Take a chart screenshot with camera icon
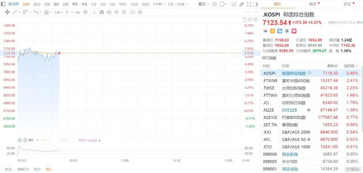The width and height of the screenshot is (363, 173). click(x=234, y=4)
